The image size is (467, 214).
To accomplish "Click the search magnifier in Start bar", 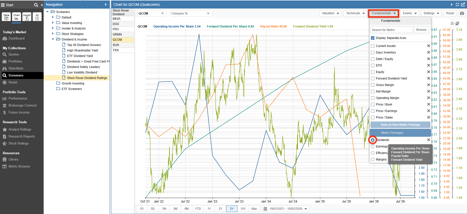I will [x=36, y=5].
